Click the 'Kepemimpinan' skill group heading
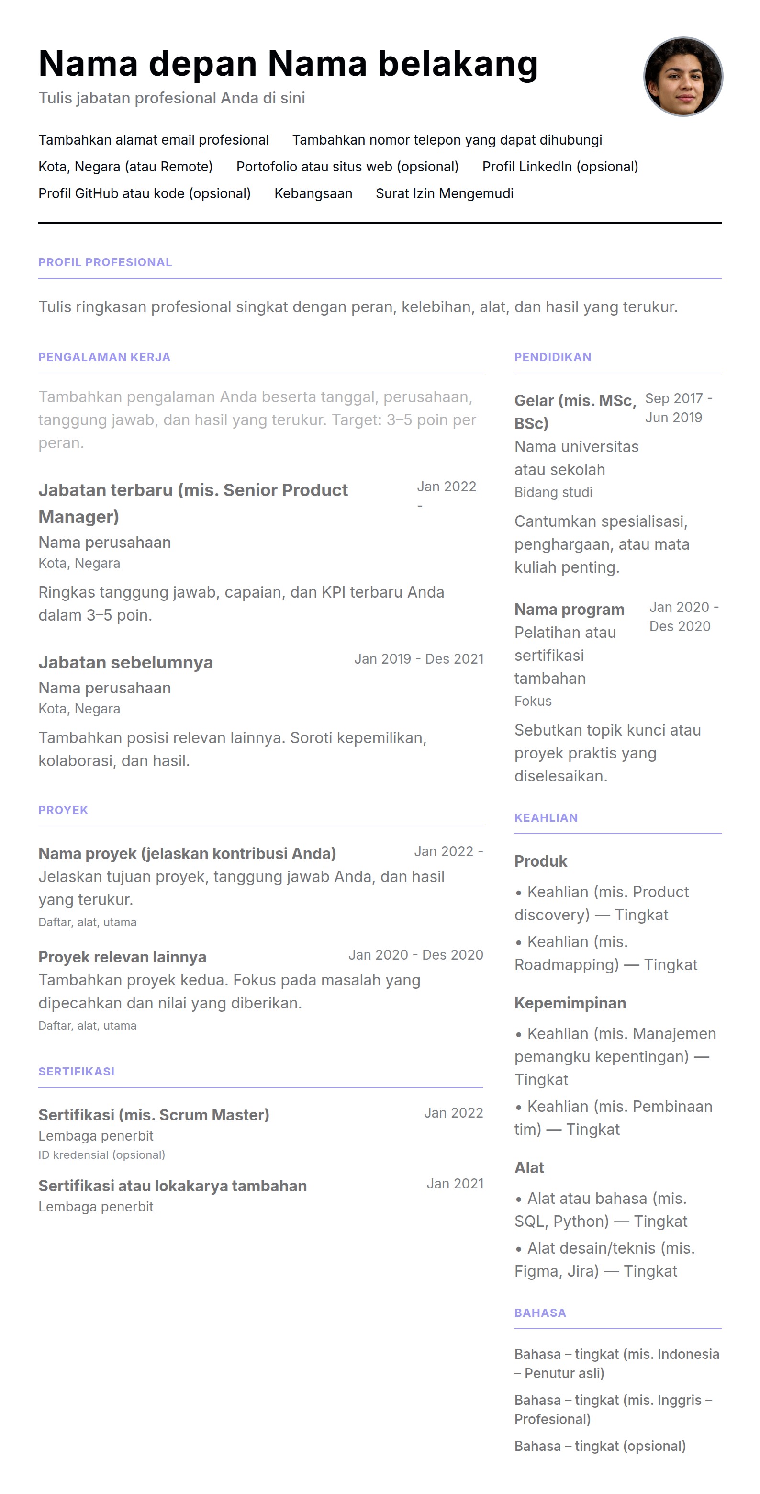This screenshot has height=1494, width=760. [570, 1003]
